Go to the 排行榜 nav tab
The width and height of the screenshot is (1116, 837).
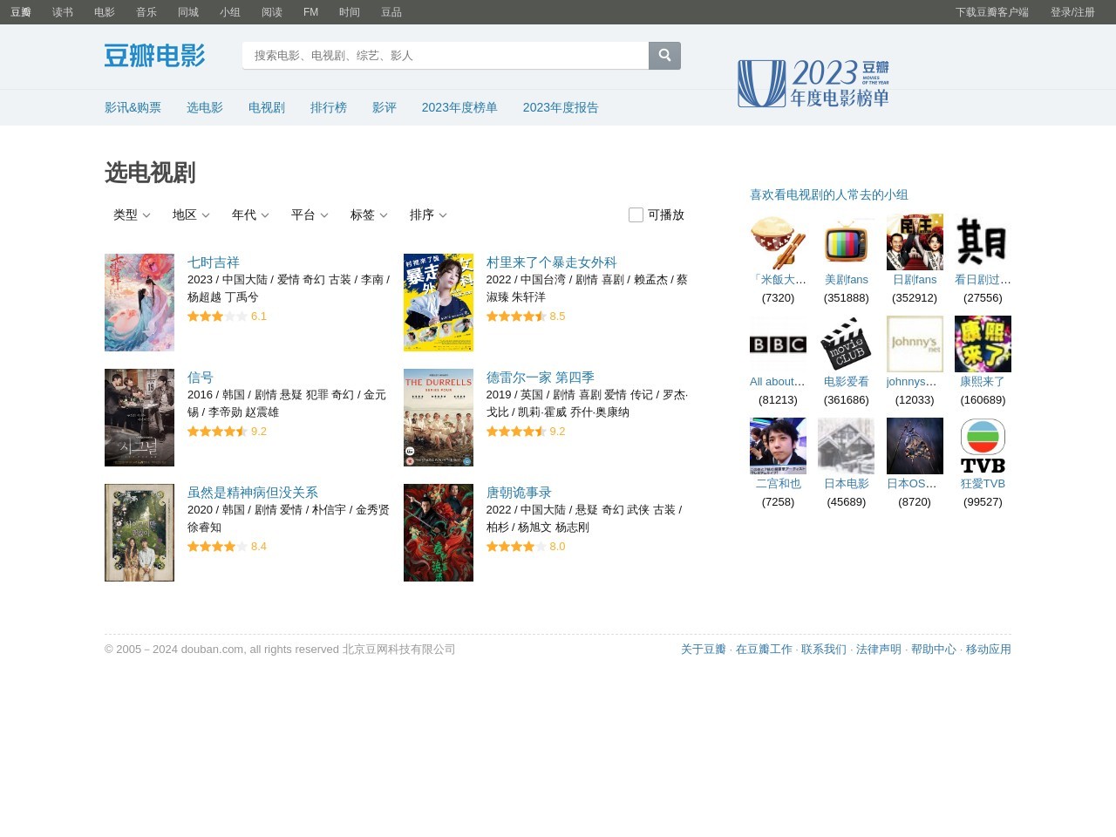click(329, 108)
